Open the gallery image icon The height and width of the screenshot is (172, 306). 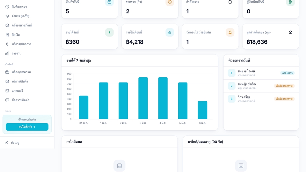point(7,91)
